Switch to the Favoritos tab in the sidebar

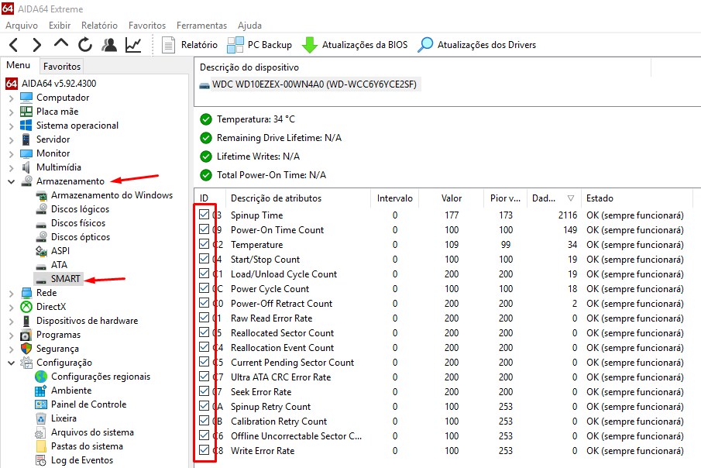coord(62,66)
